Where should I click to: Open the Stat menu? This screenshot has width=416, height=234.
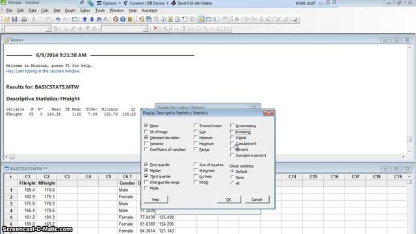point(57,10)
